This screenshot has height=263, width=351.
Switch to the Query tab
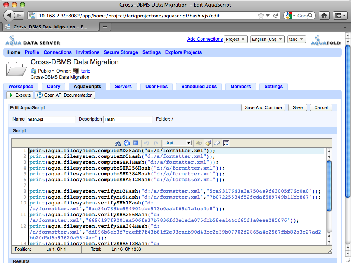coord(53,87)
